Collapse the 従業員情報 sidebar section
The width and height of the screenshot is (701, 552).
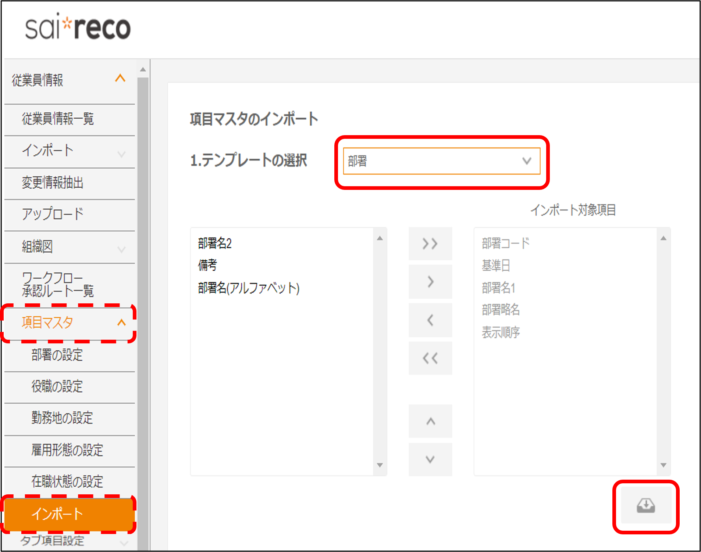pos(120,79)
